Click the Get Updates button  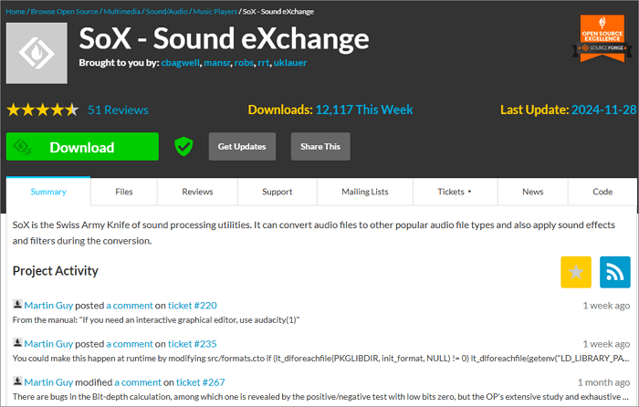click(242, 146)
